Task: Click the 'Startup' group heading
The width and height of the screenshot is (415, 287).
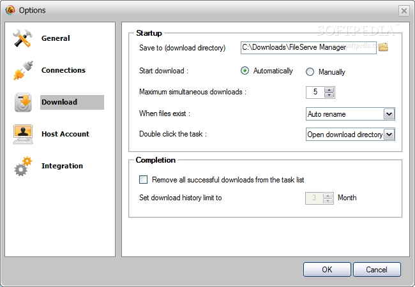Action: click(x=149, y=33)
